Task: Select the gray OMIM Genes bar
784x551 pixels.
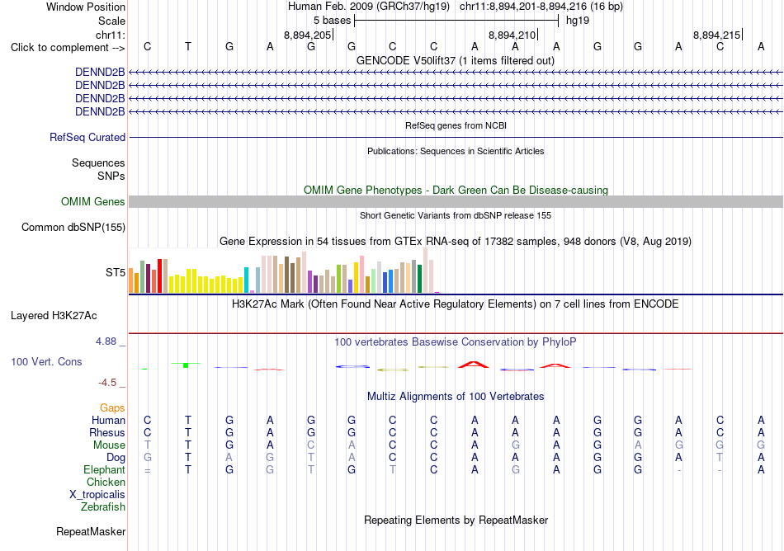Action: 456,202
